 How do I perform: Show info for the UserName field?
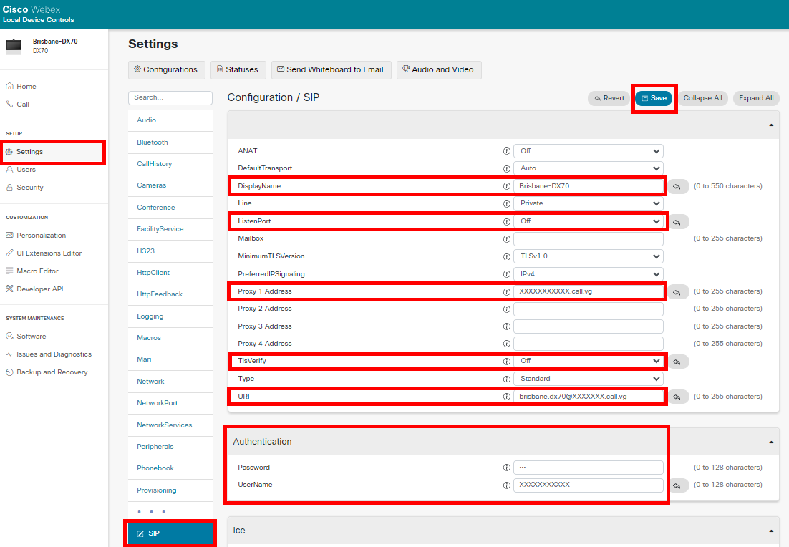[x=507, y=485]
